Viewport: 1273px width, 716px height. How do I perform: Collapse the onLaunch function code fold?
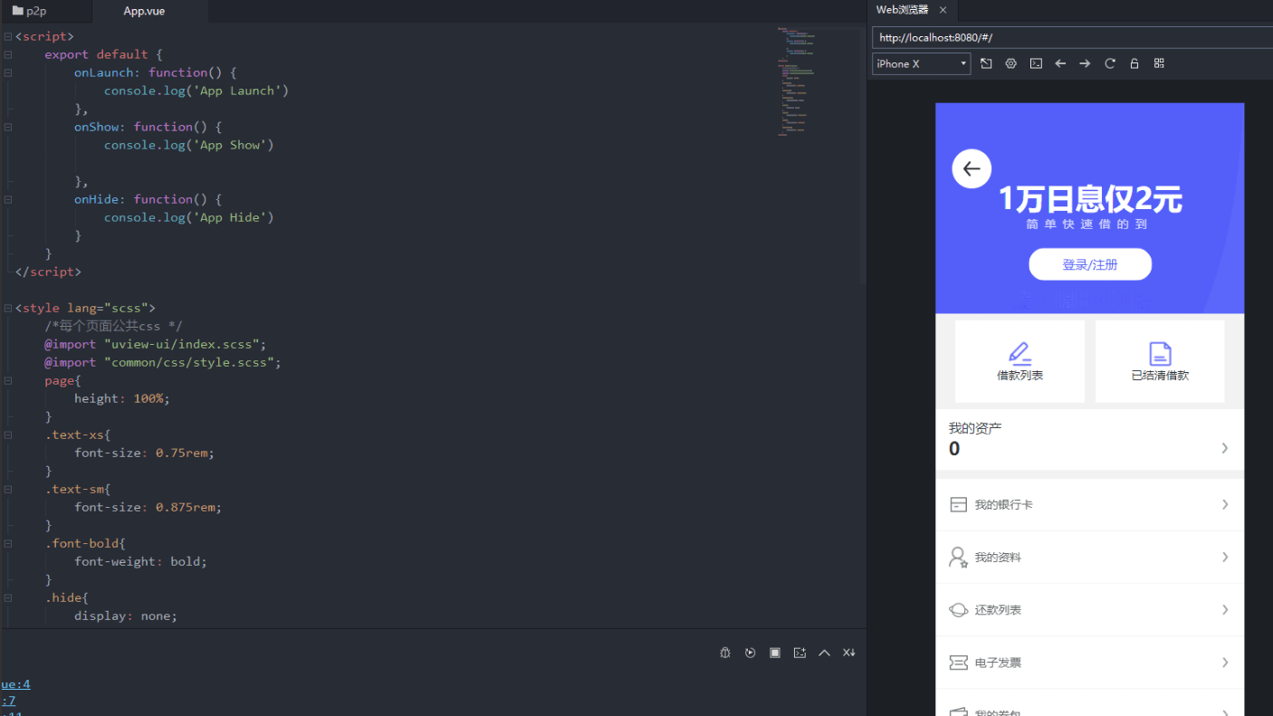point(7,72)
